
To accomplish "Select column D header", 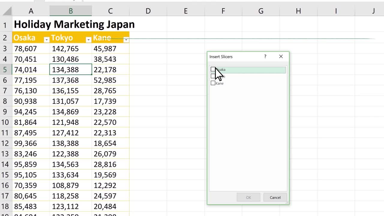I will click(148, 11).
